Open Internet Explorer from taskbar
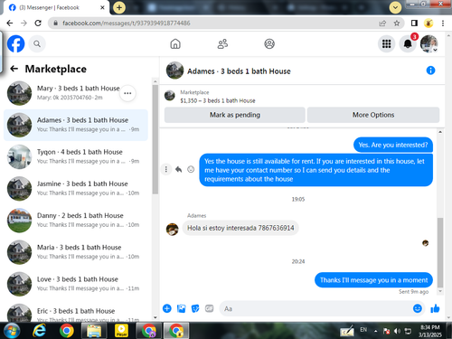452x339 pixels. 40,331
